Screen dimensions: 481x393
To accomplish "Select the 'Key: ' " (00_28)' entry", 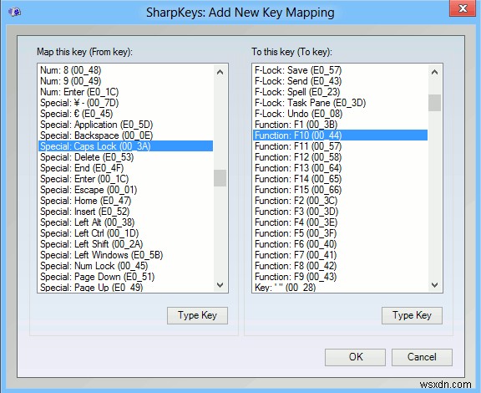I will click(x=340, y=287).
